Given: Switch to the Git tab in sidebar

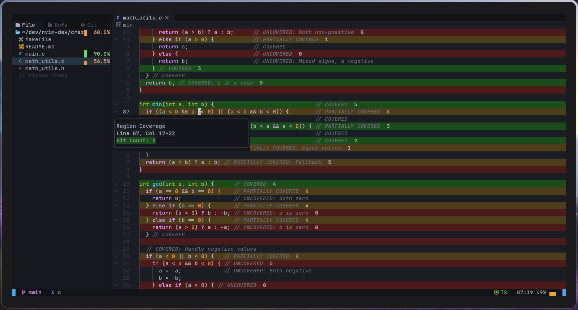Looking at the screenshot, I should pos(89,25).
